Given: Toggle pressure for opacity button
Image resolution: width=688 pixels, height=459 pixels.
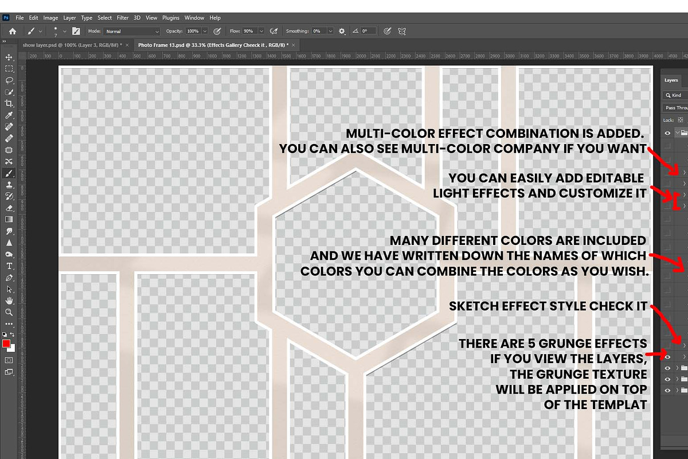Looking at the screenshot, I should click(x=217, y=31).
